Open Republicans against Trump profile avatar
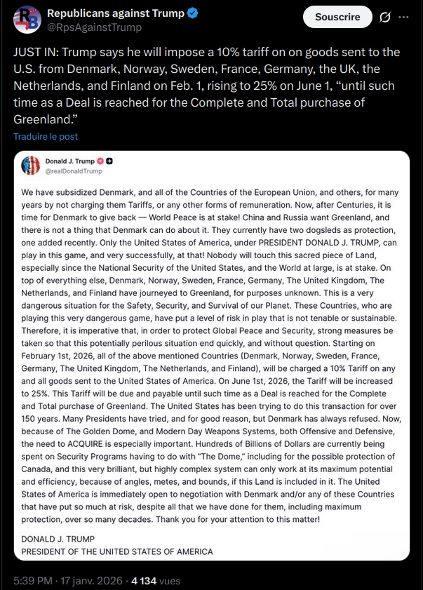Image resolution: width=423 pixels, height=590 pixels. click(x=27, y=20)
